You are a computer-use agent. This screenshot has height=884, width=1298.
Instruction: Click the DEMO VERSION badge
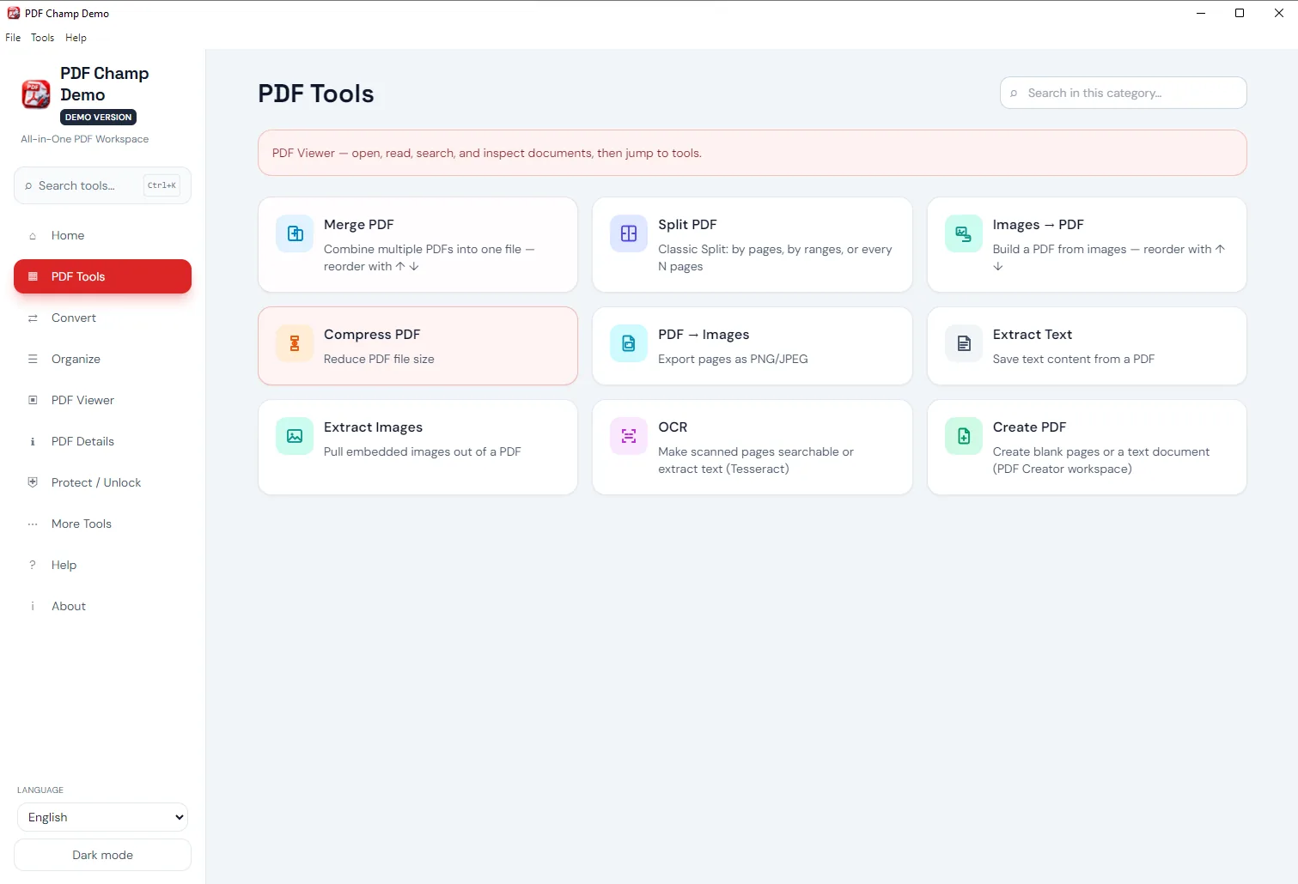click(99, 118)
